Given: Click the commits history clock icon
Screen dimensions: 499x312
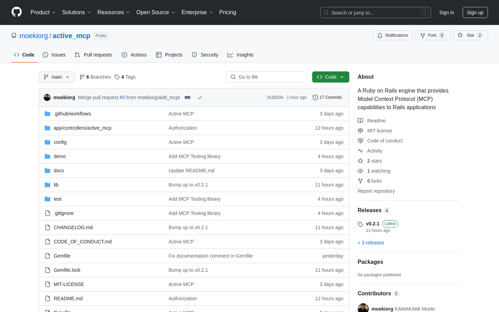Looking at the screenshot, I should click(x=315, y=97).
